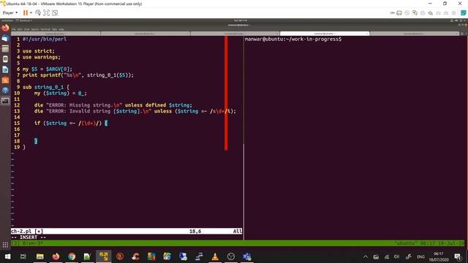This screenshot has width=468, height=263.
Task: Open Files from the Ubuntu dock
Action: 5,49
